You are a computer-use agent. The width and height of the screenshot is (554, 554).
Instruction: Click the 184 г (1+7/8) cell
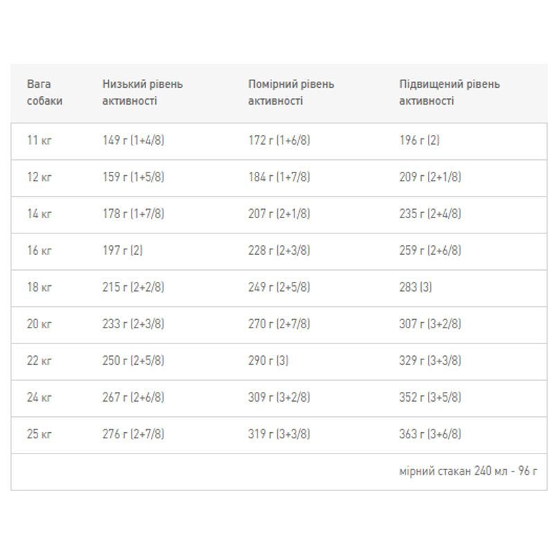[279, 177]
